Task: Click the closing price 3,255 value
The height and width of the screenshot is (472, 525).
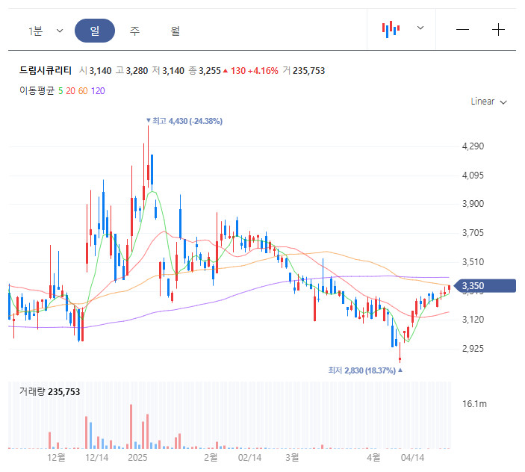Action: [210, 71]
